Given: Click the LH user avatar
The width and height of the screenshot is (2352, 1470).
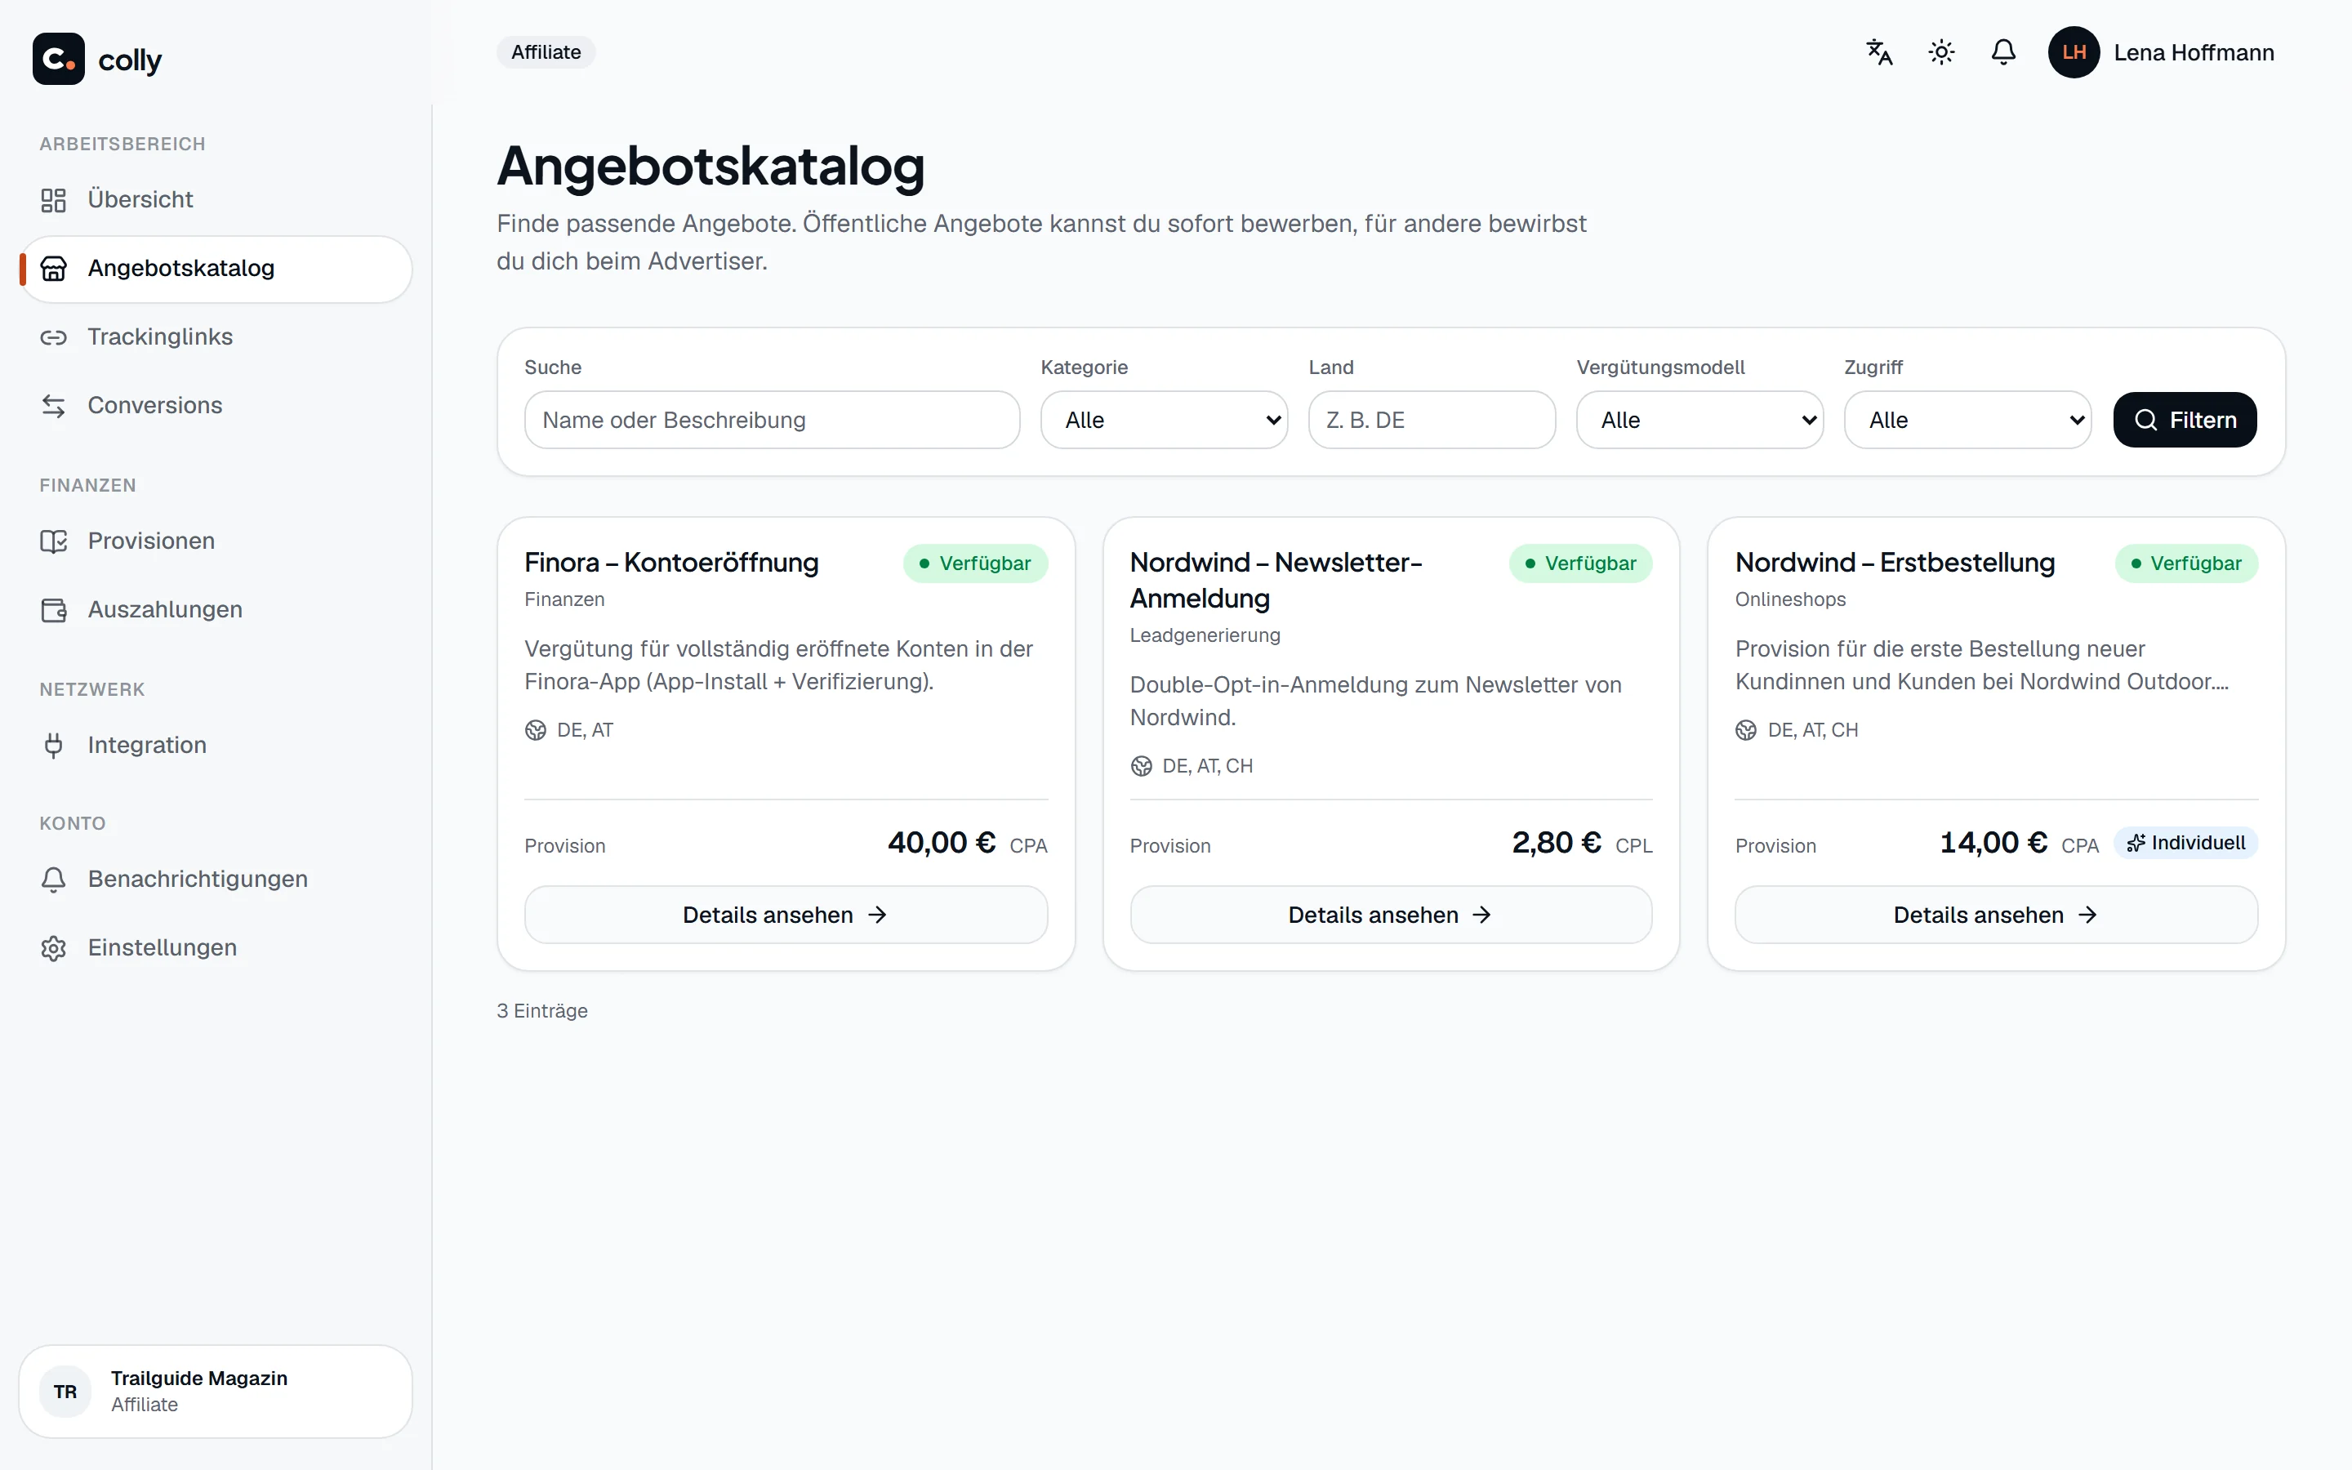Looking at the screenshot, I should (2073, 52).
